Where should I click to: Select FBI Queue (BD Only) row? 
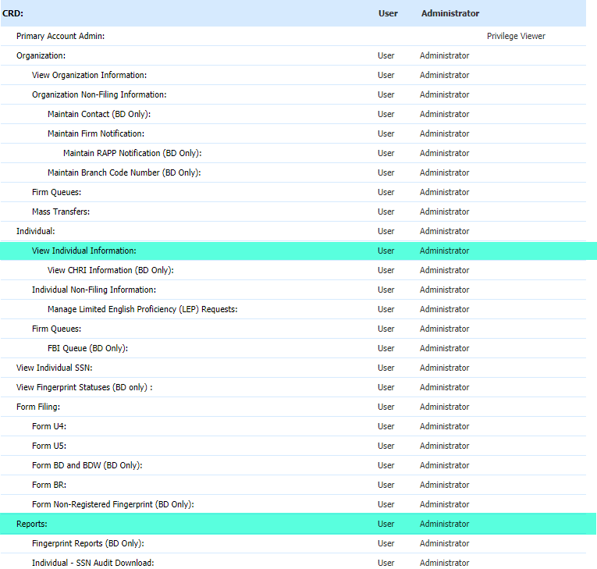pyautogui.click(x=87, y=348)
